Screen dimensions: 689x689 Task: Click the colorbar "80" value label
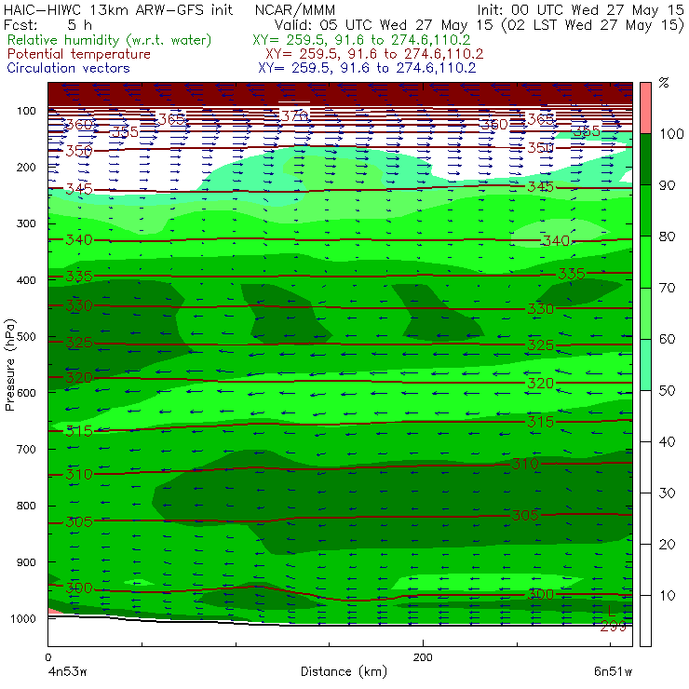668,236
